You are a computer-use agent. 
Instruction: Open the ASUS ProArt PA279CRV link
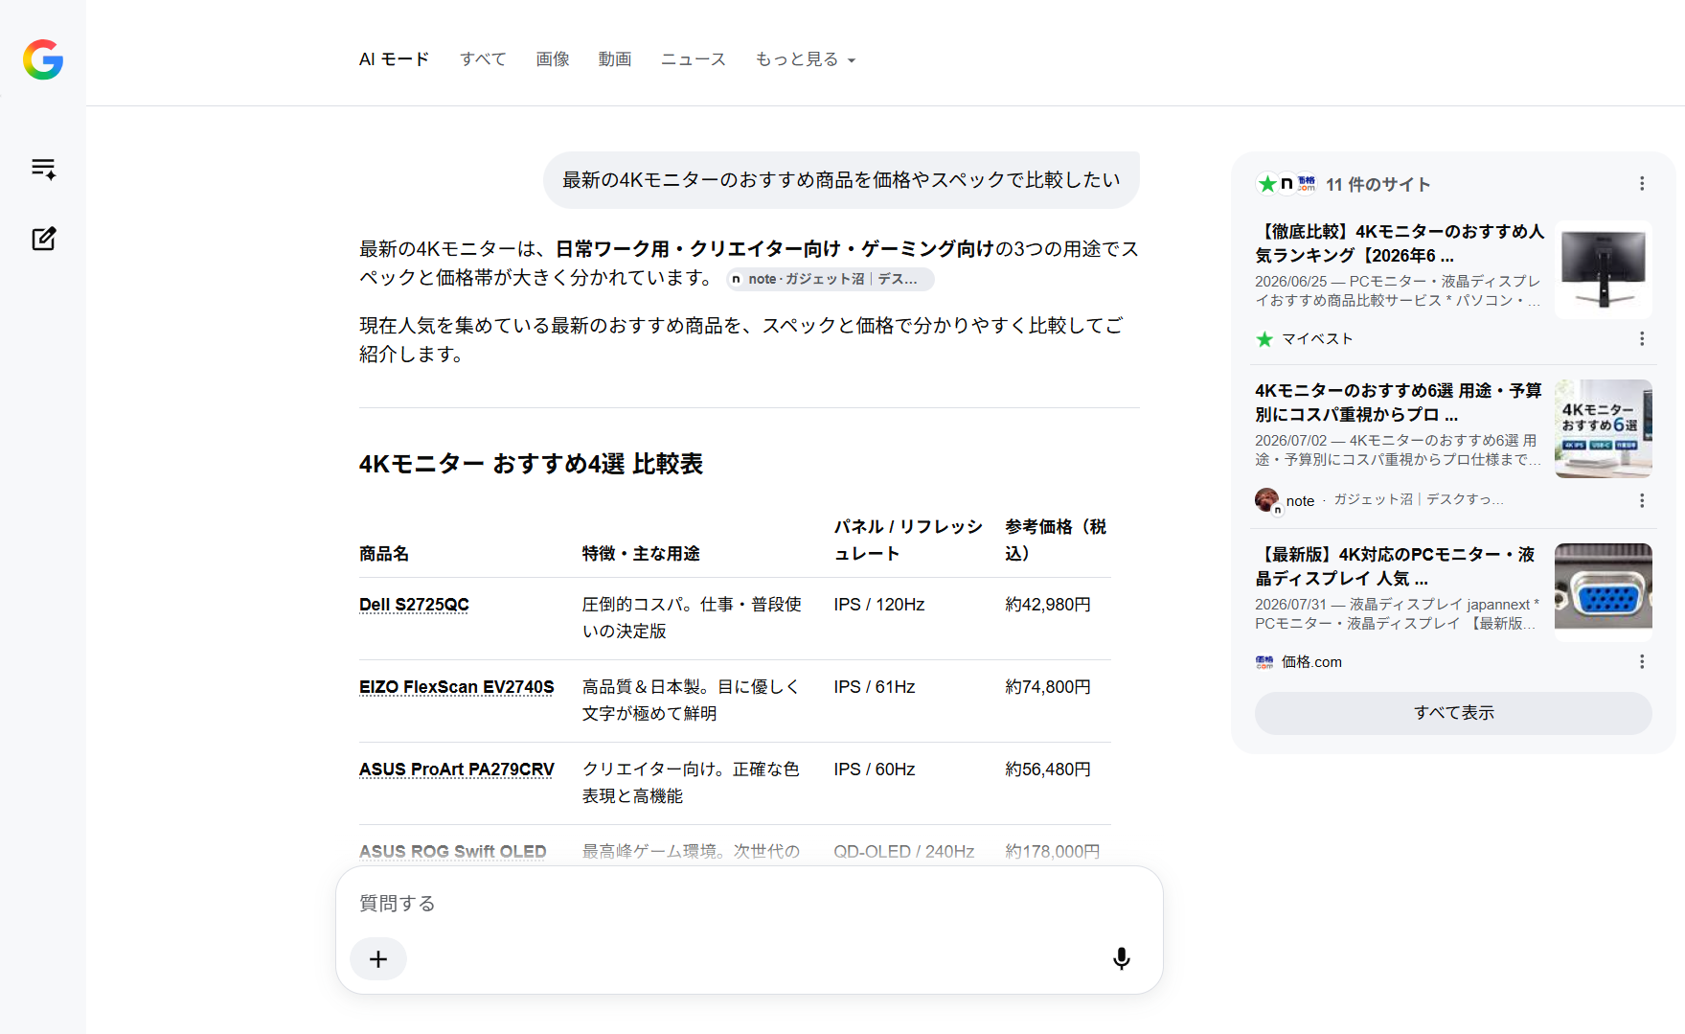coord(457,770)
